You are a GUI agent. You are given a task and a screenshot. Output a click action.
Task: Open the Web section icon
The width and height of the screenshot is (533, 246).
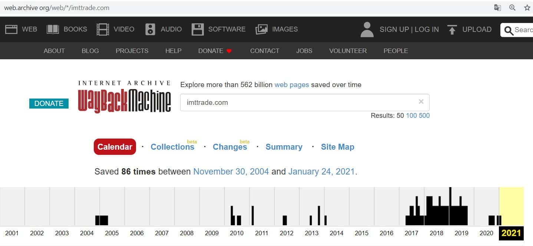[11, 29]
